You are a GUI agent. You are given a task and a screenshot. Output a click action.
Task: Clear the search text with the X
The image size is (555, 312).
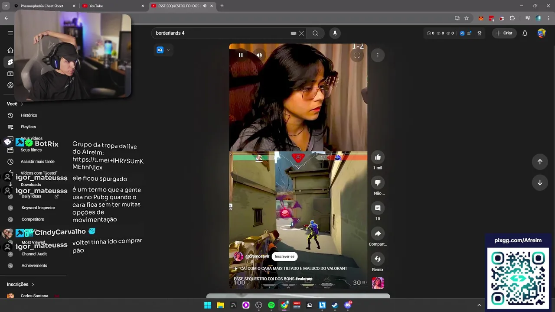pyautogui.click(x=301, y=33)
